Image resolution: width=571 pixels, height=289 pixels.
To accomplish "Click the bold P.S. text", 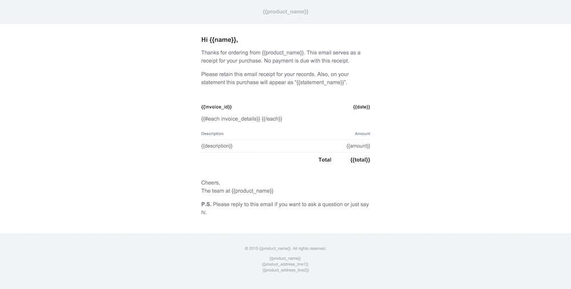I will 206,204.
